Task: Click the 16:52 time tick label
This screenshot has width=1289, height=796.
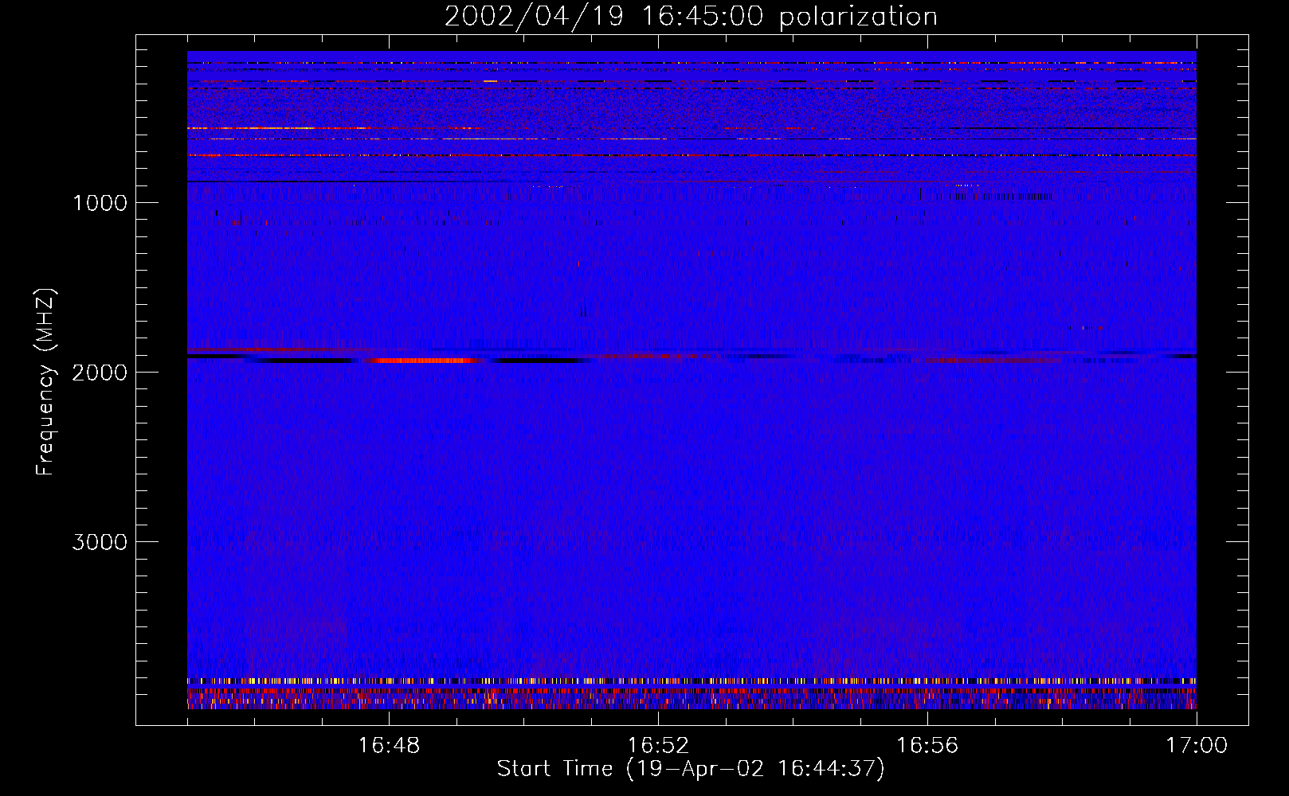Action: pyautogui.click(x=658, y=746)
